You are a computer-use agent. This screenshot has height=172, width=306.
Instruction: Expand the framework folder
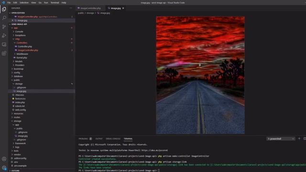(x=20, y=143)
